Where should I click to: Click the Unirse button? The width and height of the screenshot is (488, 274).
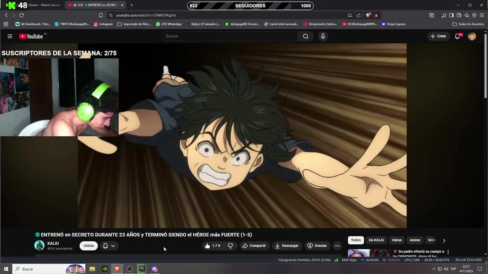[x=89, y=246]
